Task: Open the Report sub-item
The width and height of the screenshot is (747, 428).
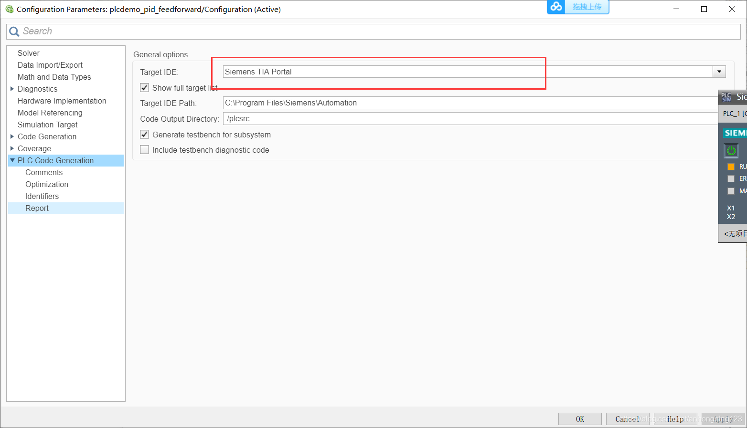Action: [x=37, y=208]
